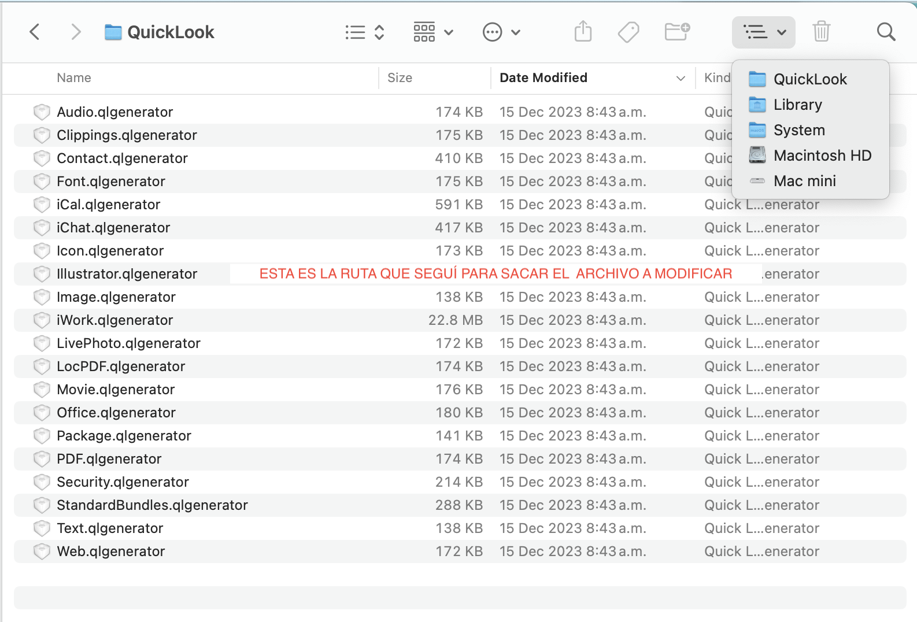Click the Share icon in toolbar

(x=583, y=32)
